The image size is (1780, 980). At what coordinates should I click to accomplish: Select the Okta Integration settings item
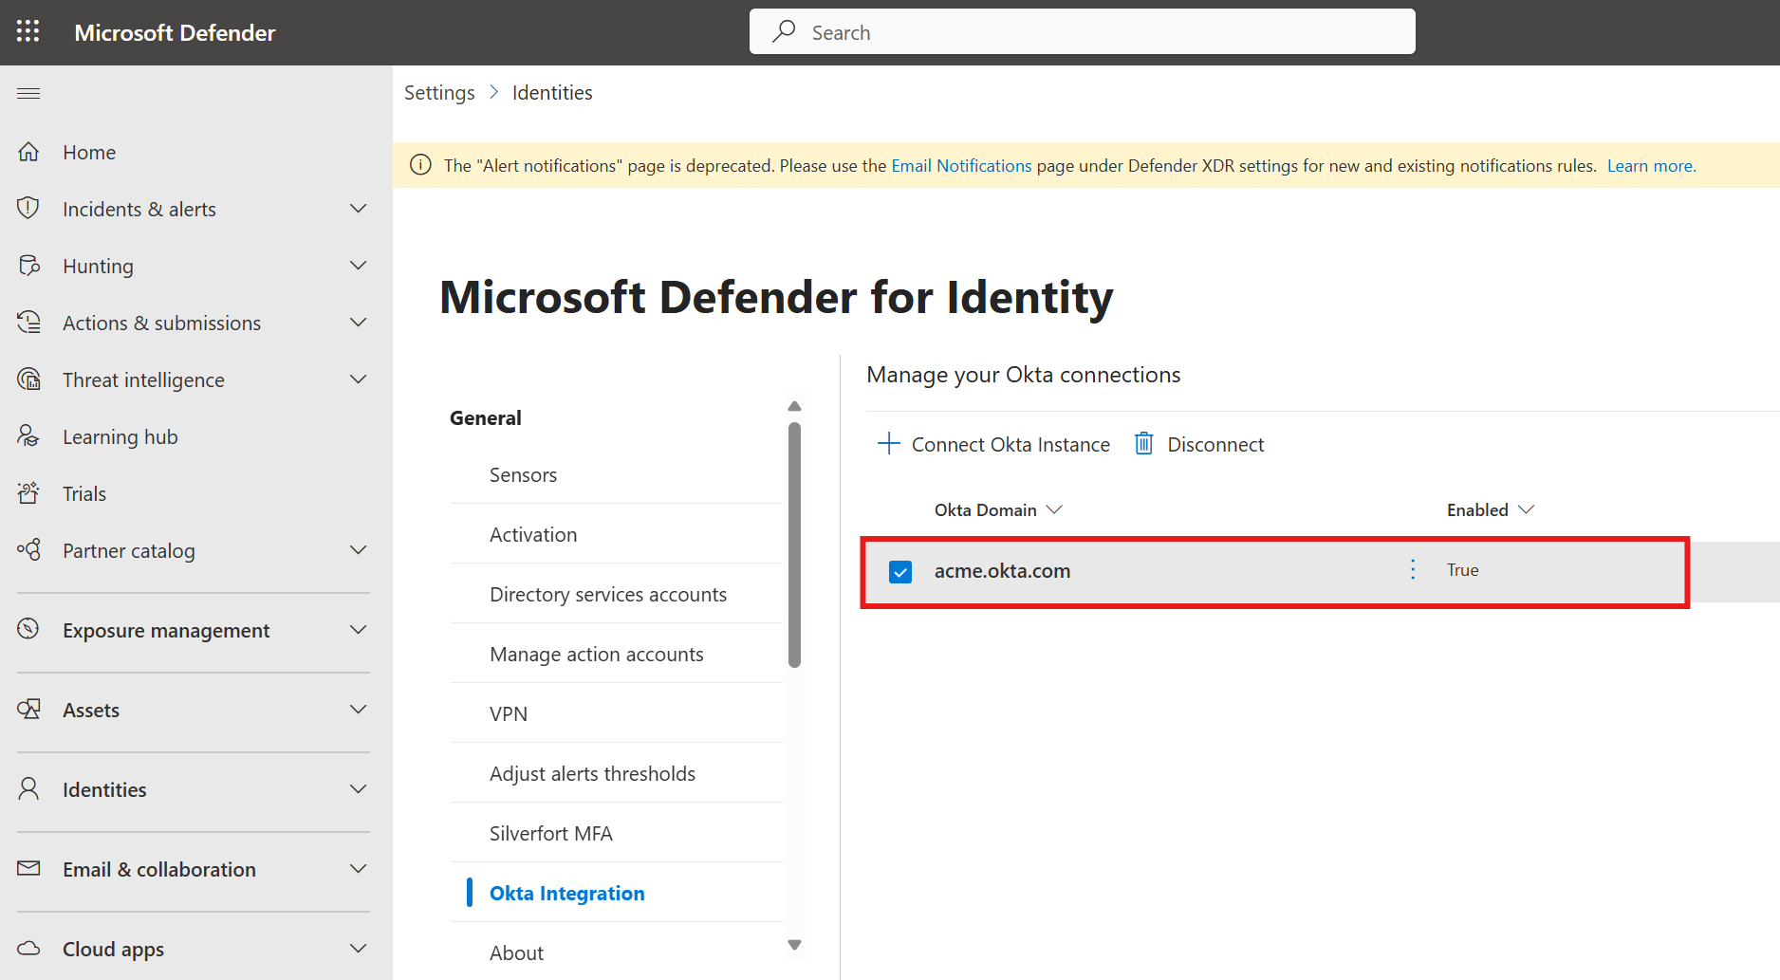point(617,893)
